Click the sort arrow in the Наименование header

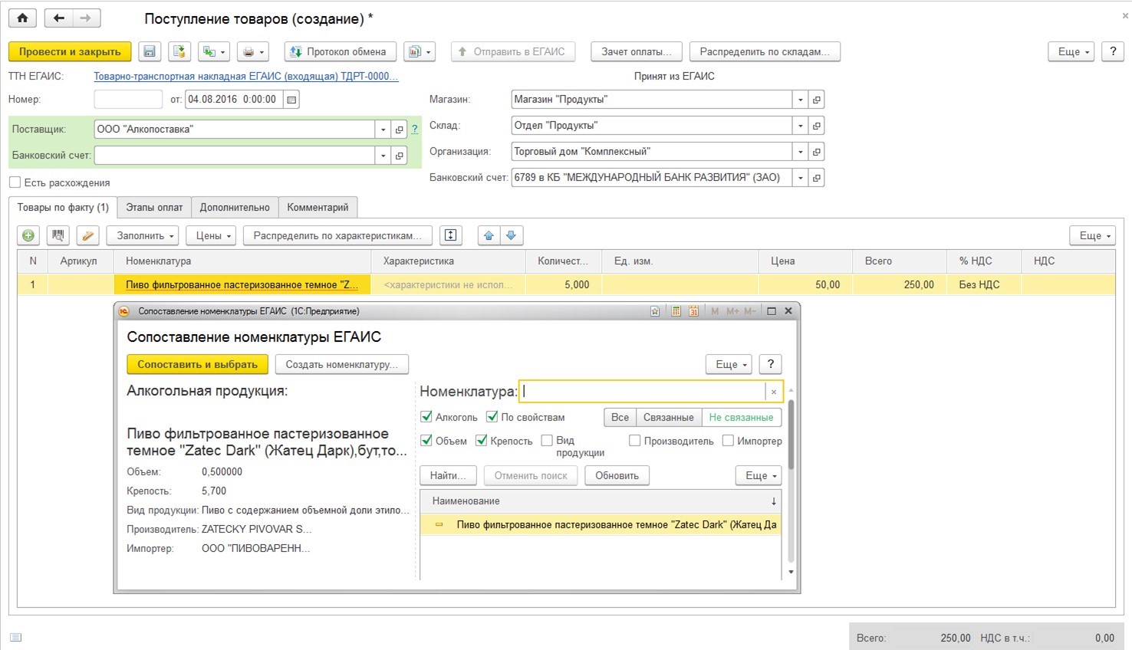(773, 501)
